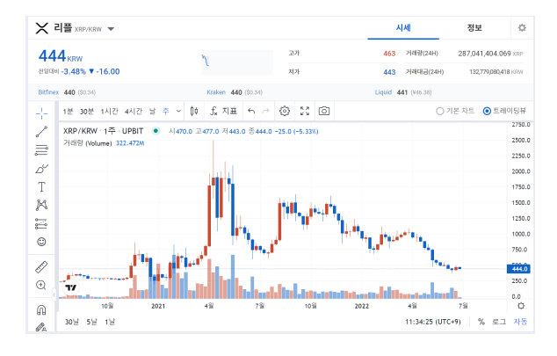Click the Liquid exchange link
This screenshot has height=356, width=557.
coord(383,92)
